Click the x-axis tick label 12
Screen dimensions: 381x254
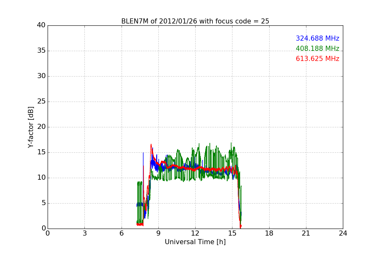pyautogui.click(x=195, y=233)
